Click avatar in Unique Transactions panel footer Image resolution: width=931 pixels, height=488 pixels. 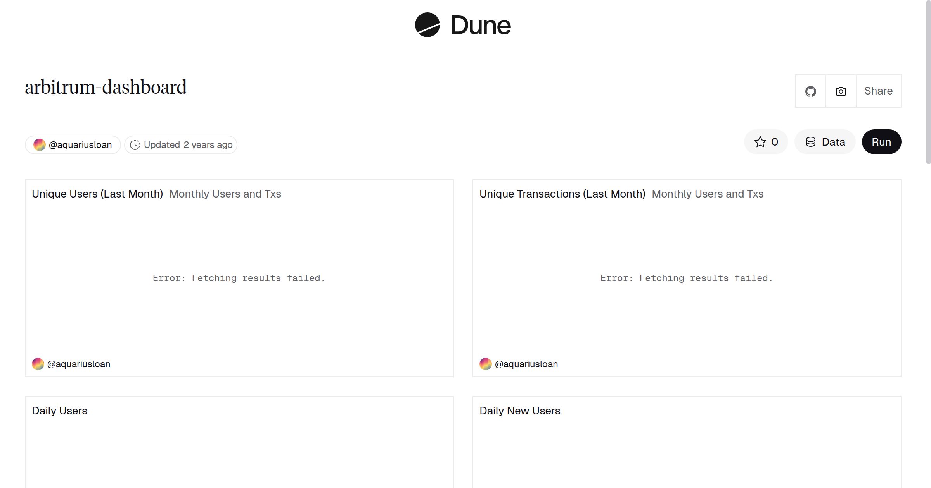485,364
